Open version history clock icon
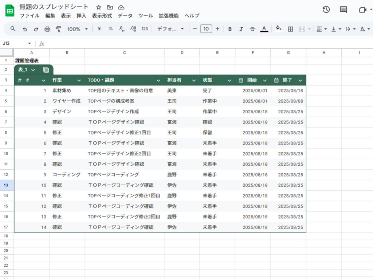373x279 pixels. coord(326,10)
